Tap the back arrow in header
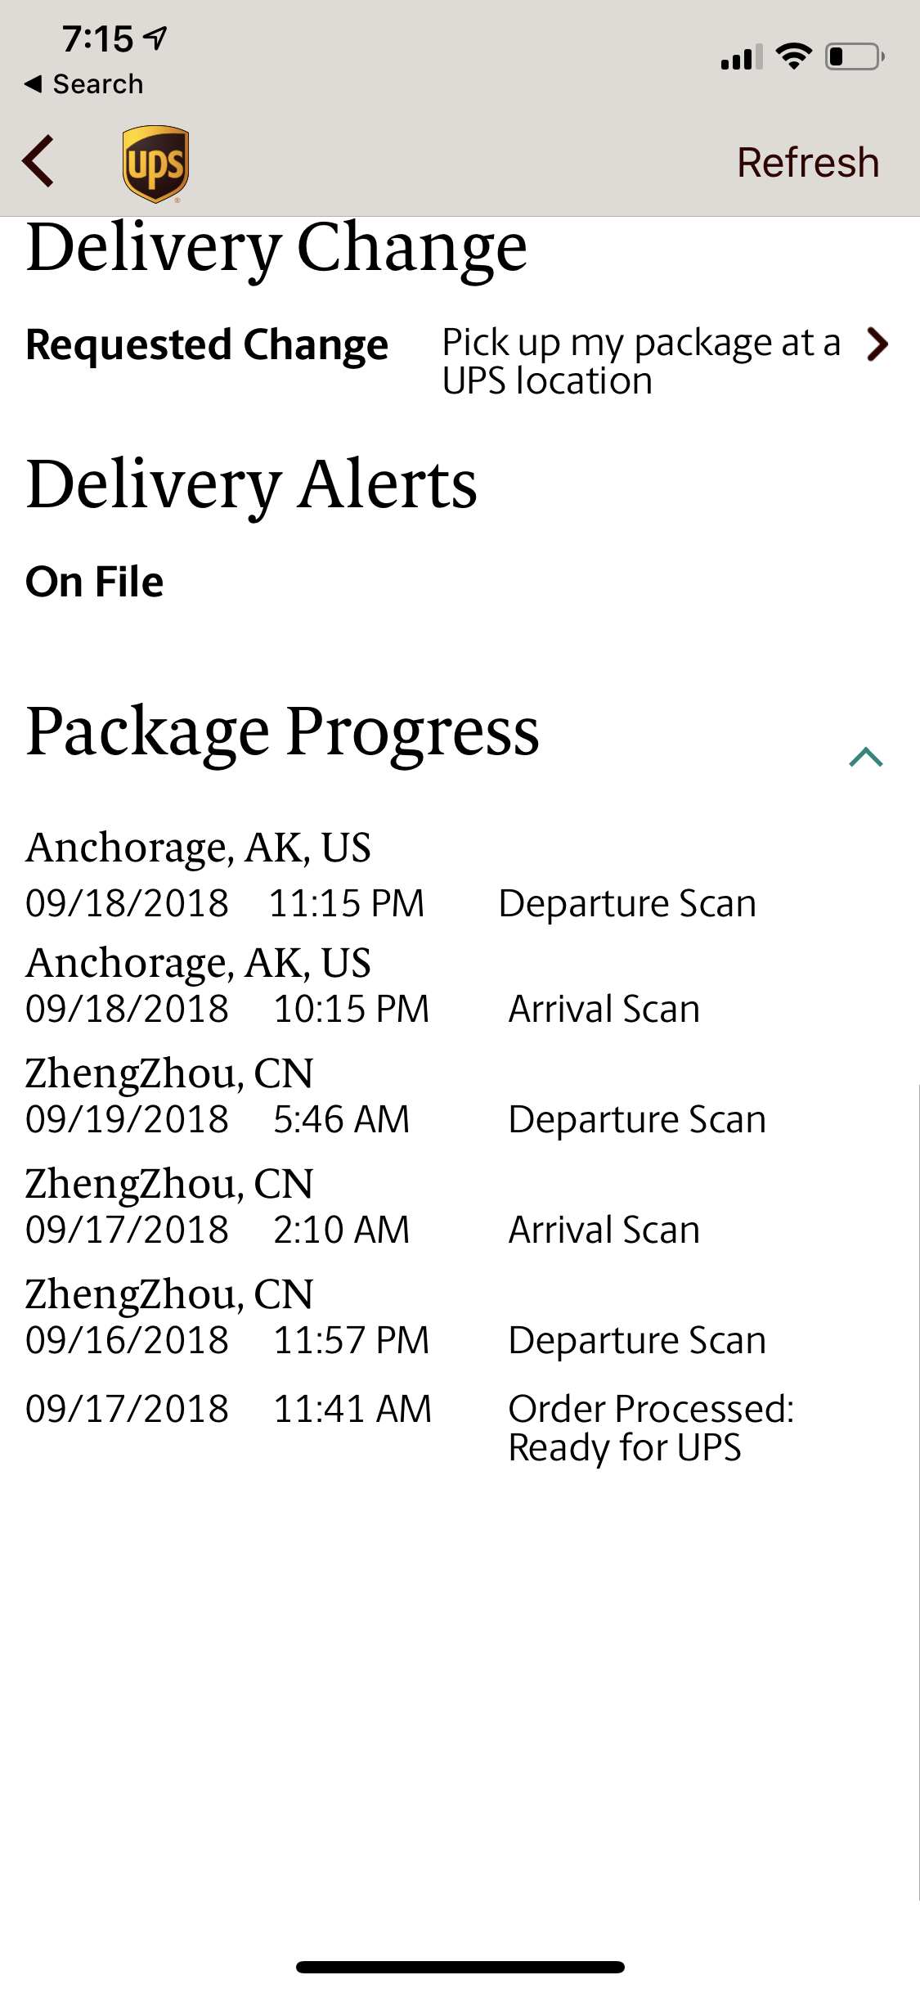 (x=38, y=161)
